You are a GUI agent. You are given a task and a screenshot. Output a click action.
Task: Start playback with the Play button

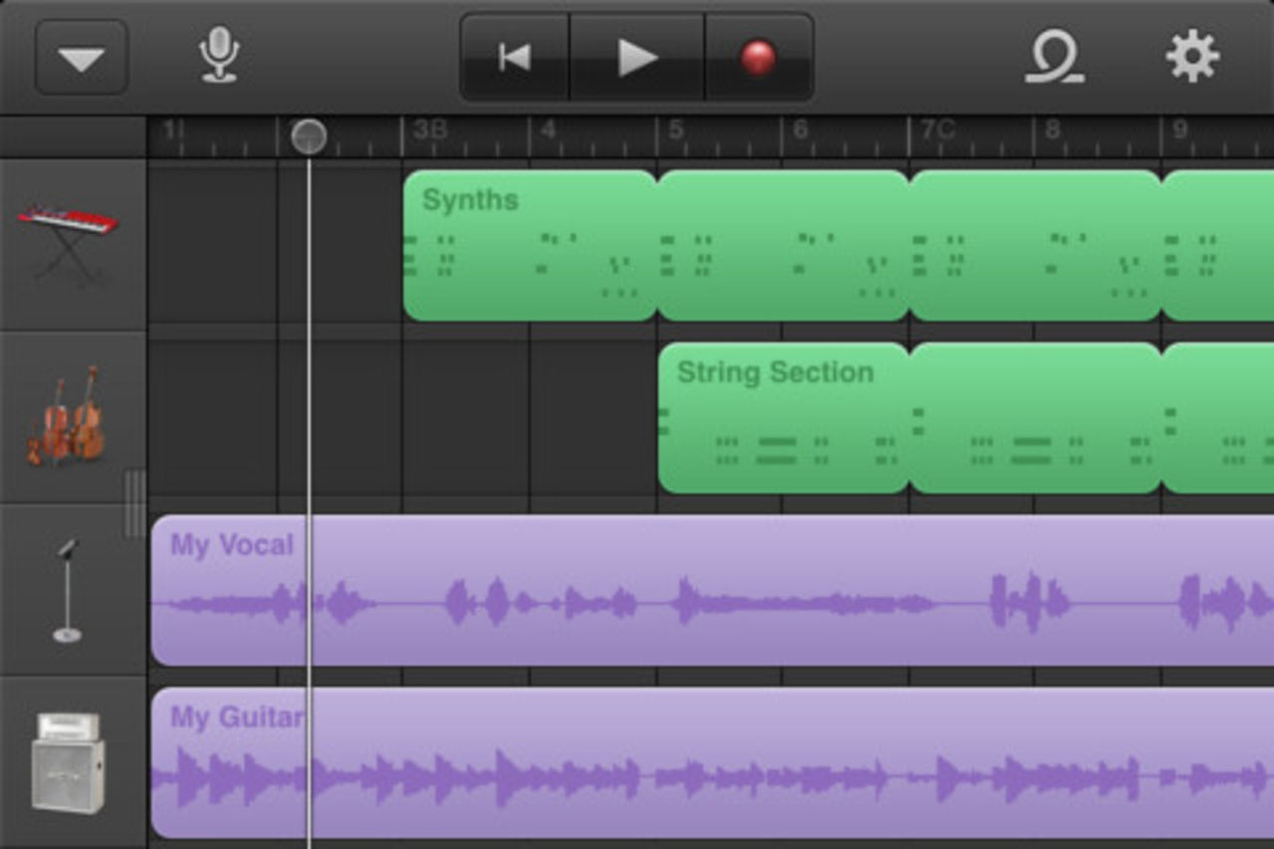pos(637,58)
